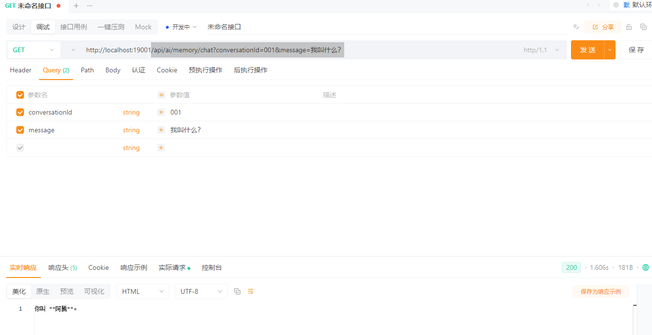
Task: Open the 响应头 response headers tab
Action: point(62,267)
